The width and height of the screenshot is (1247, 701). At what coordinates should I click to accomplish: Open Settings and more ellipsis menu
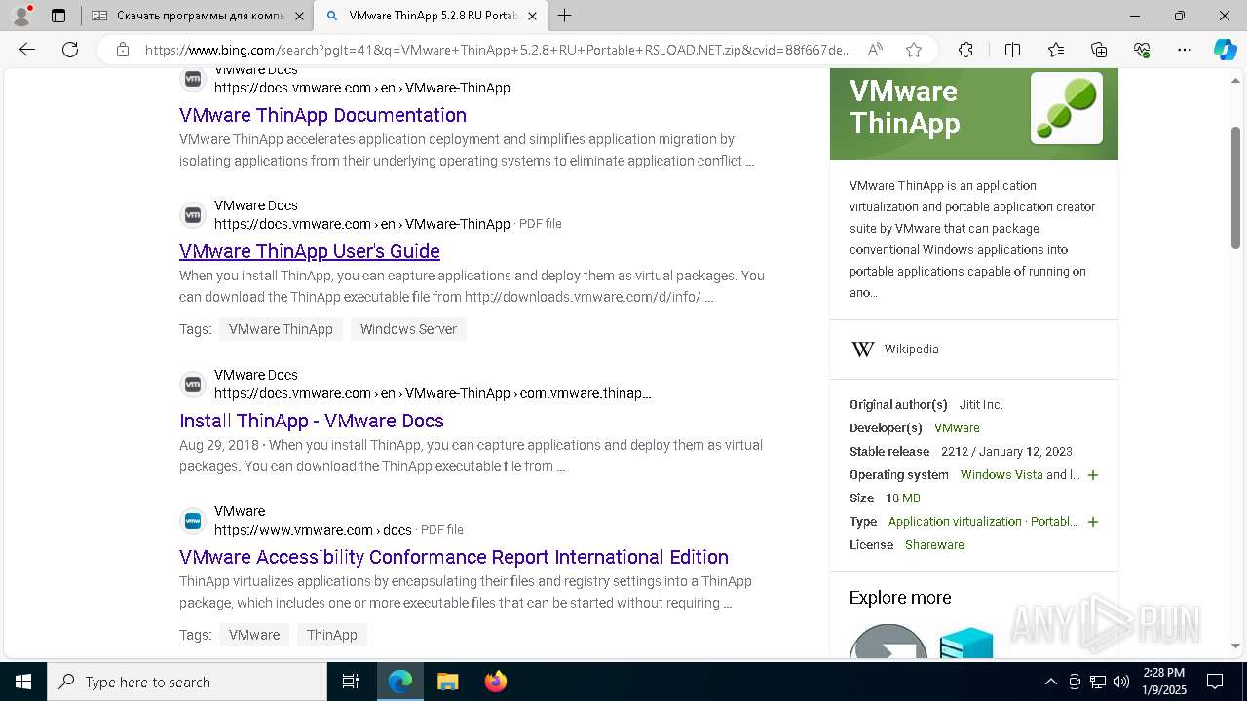(x=1185, y=50)
